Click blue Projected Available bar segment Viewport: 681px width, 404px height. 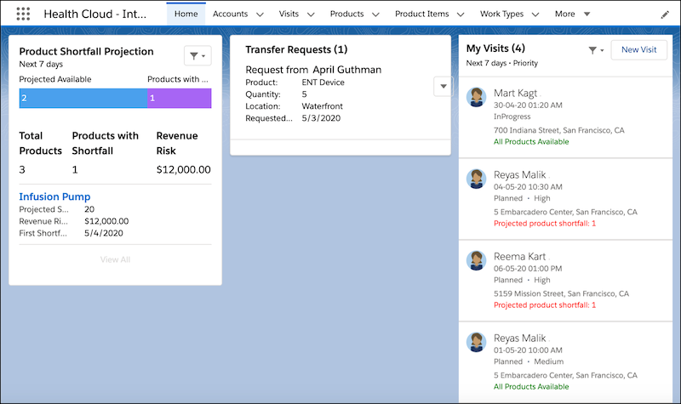(x=83, y=98)
